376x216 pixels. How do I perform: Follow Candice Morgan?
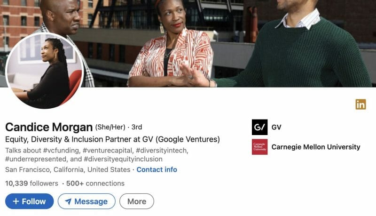(x=30, y=201)
